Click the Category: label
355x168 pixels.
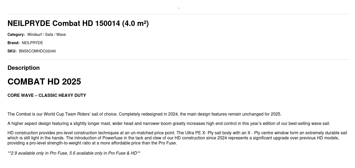[x=16, y=35]
